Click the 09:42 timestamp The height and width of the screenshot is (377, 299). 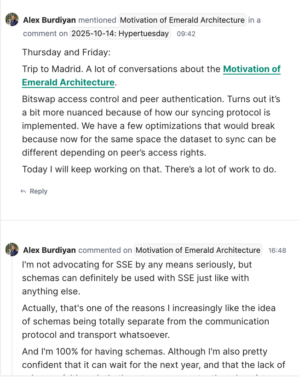(186, 34)
